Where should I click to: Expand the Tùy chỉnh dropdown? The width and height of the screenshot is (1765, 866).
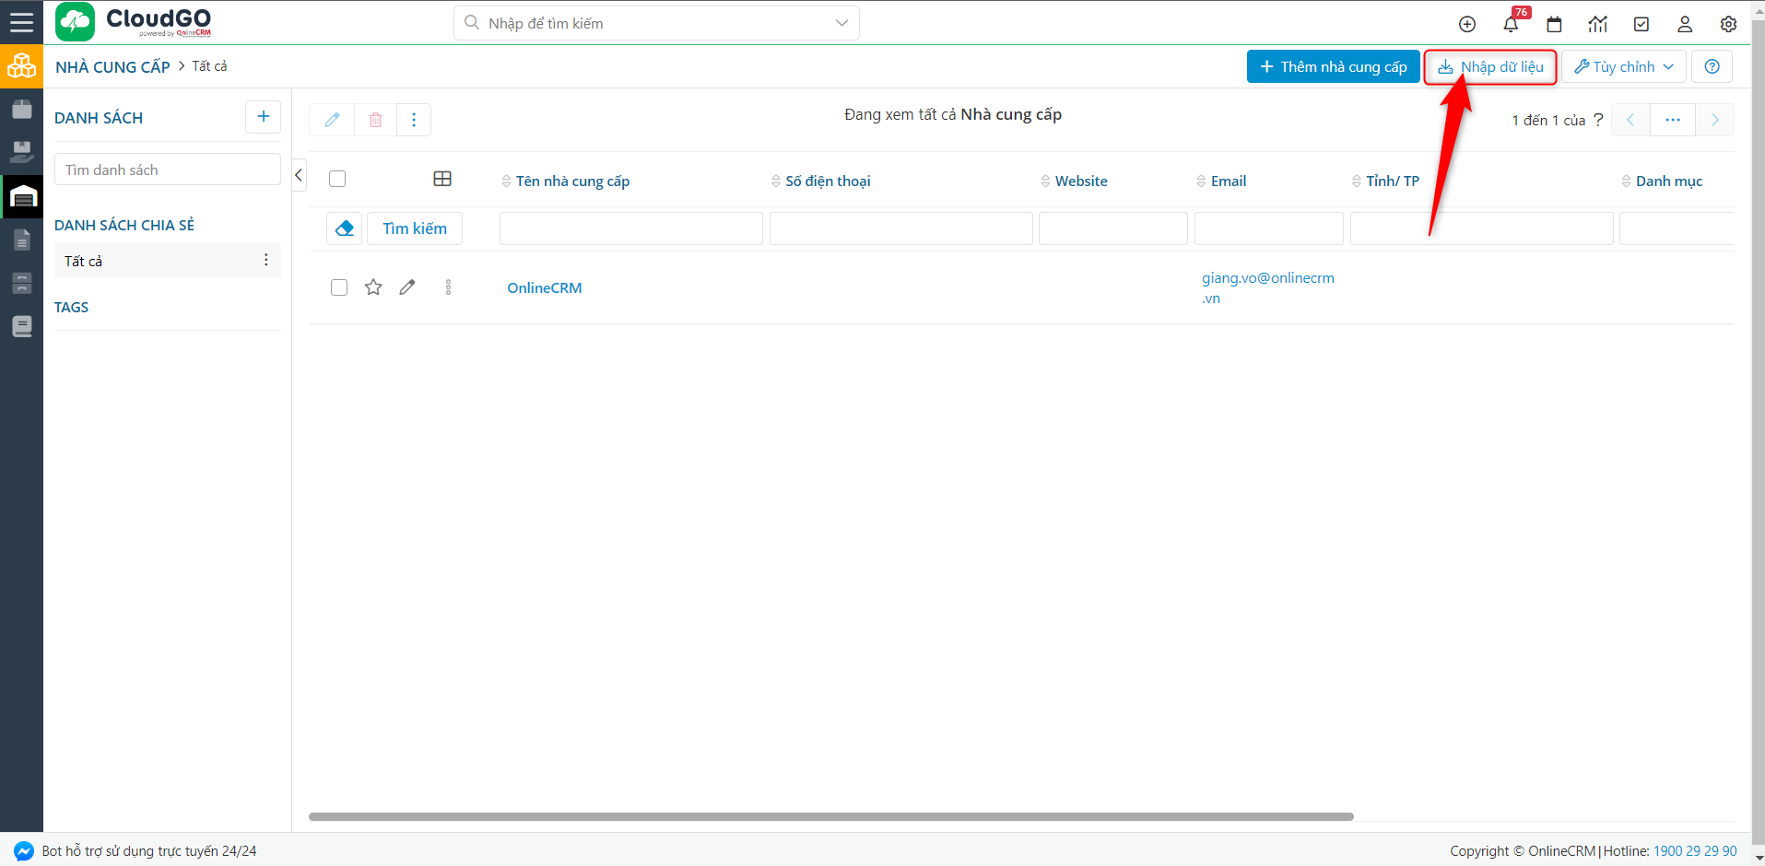(1623, 66)
